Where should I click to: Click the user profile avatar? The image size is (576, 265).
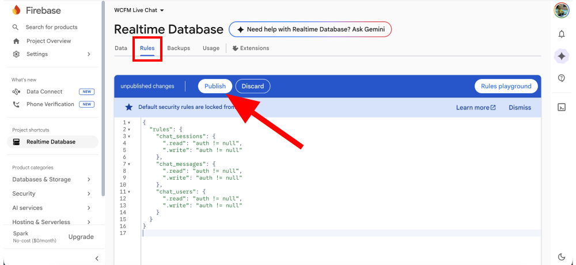562,10
